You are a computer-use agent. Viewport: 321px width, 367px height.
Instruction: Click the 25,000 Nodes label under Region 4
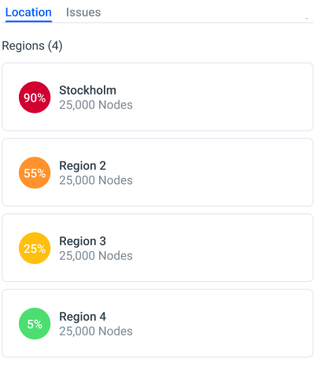(x=96, y=332)
